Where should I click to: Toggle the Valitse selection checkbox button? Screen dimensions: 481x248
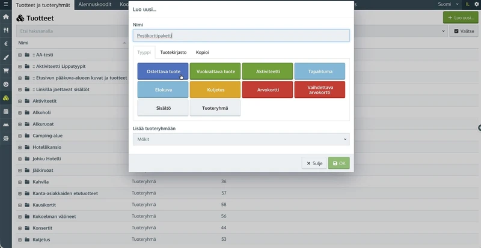point(464,31)
